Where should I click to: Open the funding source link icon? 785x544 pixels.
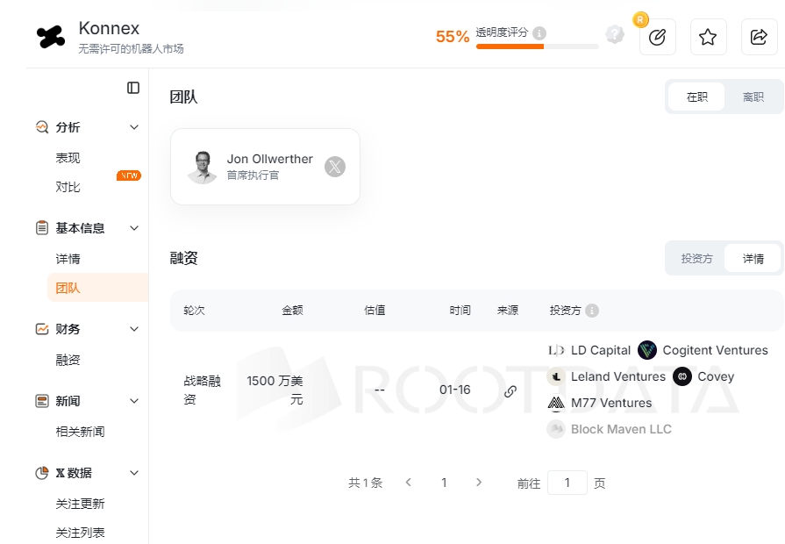[510, 391]
